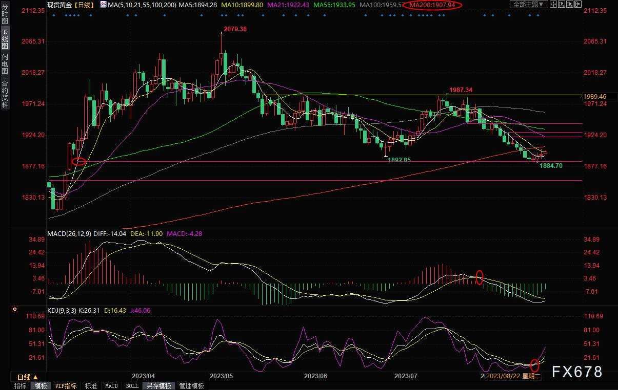Click the D:16.43 value
The image size is (618, 390).
click(115, 310)
